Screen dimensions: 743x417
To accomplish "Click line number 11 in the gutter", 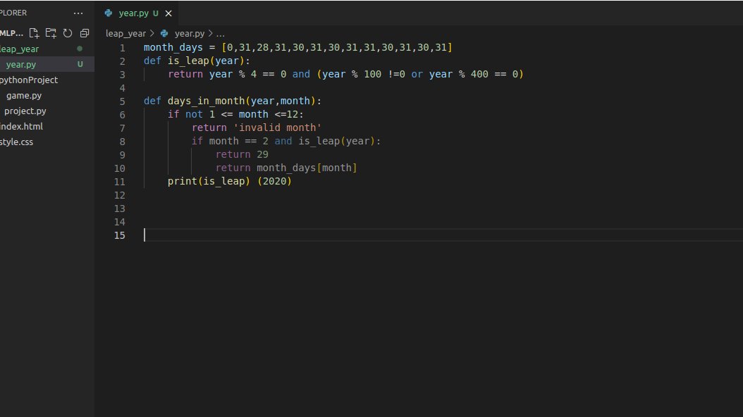I will pos(119,182).
